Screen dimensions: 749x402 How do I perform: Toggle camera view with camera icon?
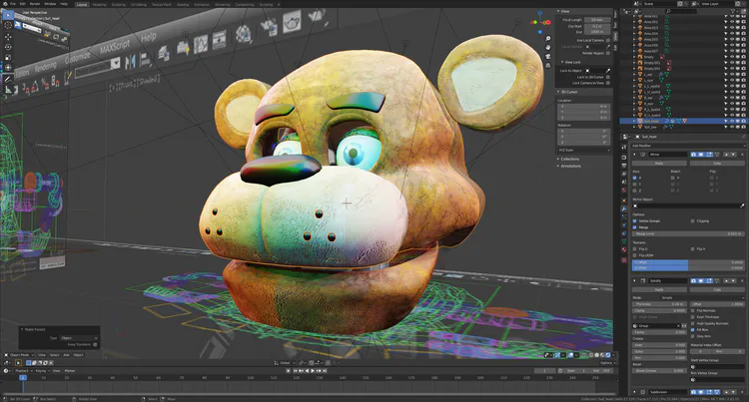click(x=548, y=56)
